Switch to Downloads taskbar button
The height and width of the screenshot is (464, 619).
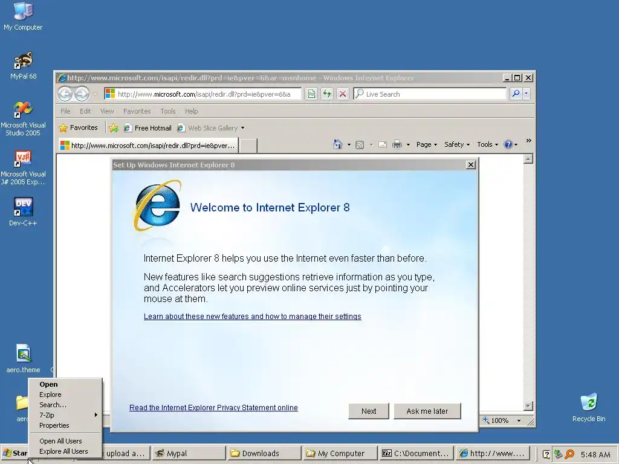[x=264, y=453]
